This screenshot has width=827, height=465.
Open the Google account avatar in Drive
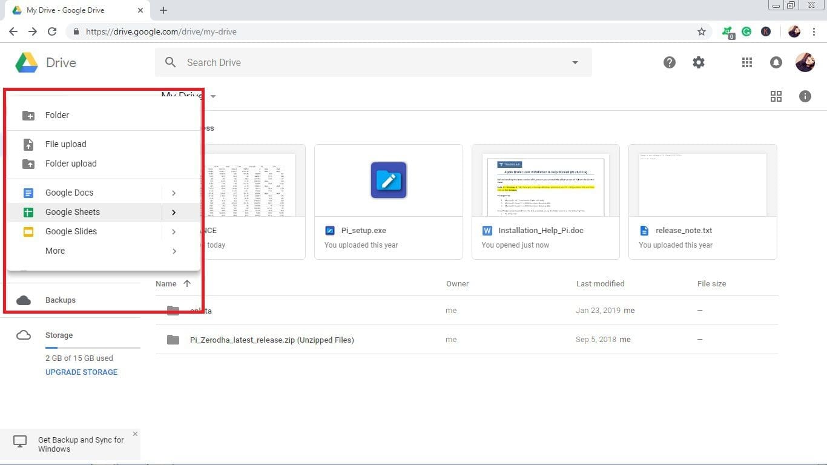[x=805, y=62]
